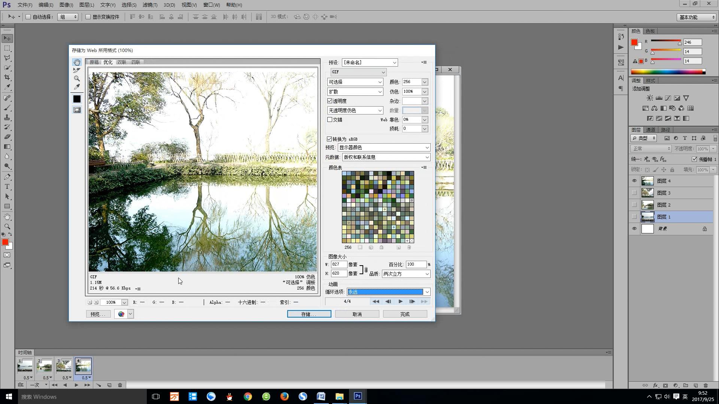Enable 显示变换控件 checkbox
Viewport: 719px width, 404px height.
tap(88, 17)
